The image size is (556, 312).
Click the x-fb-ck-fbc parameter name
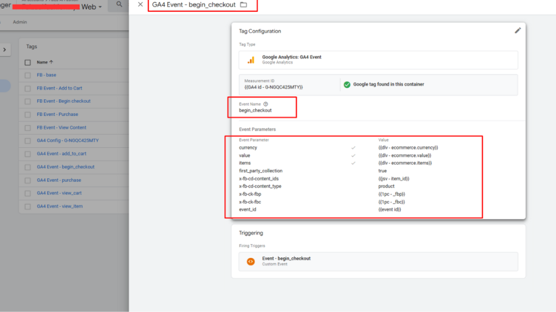(x=250, y=202)
